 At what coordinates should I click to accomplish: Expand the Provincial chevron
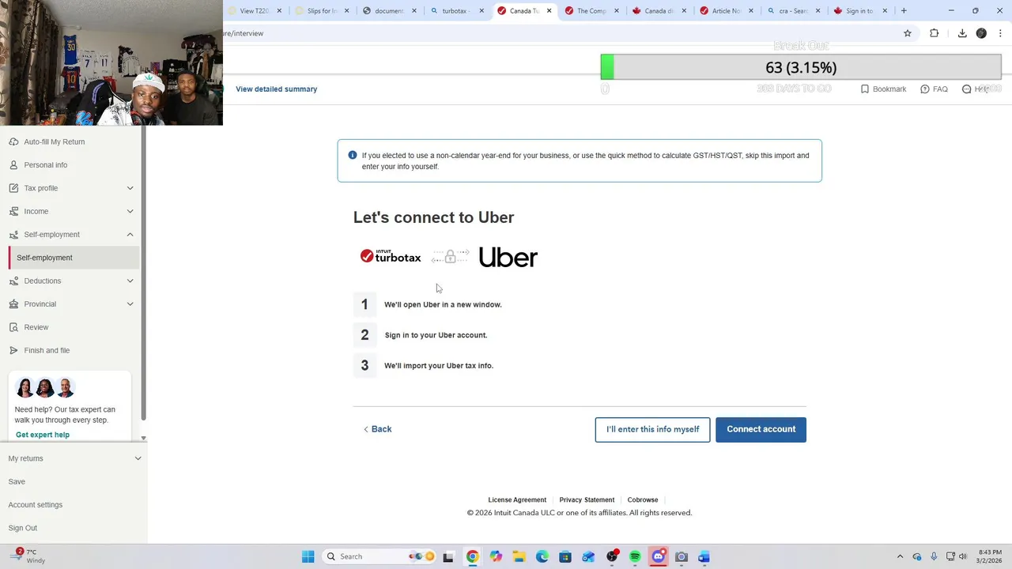coord(130,304)
